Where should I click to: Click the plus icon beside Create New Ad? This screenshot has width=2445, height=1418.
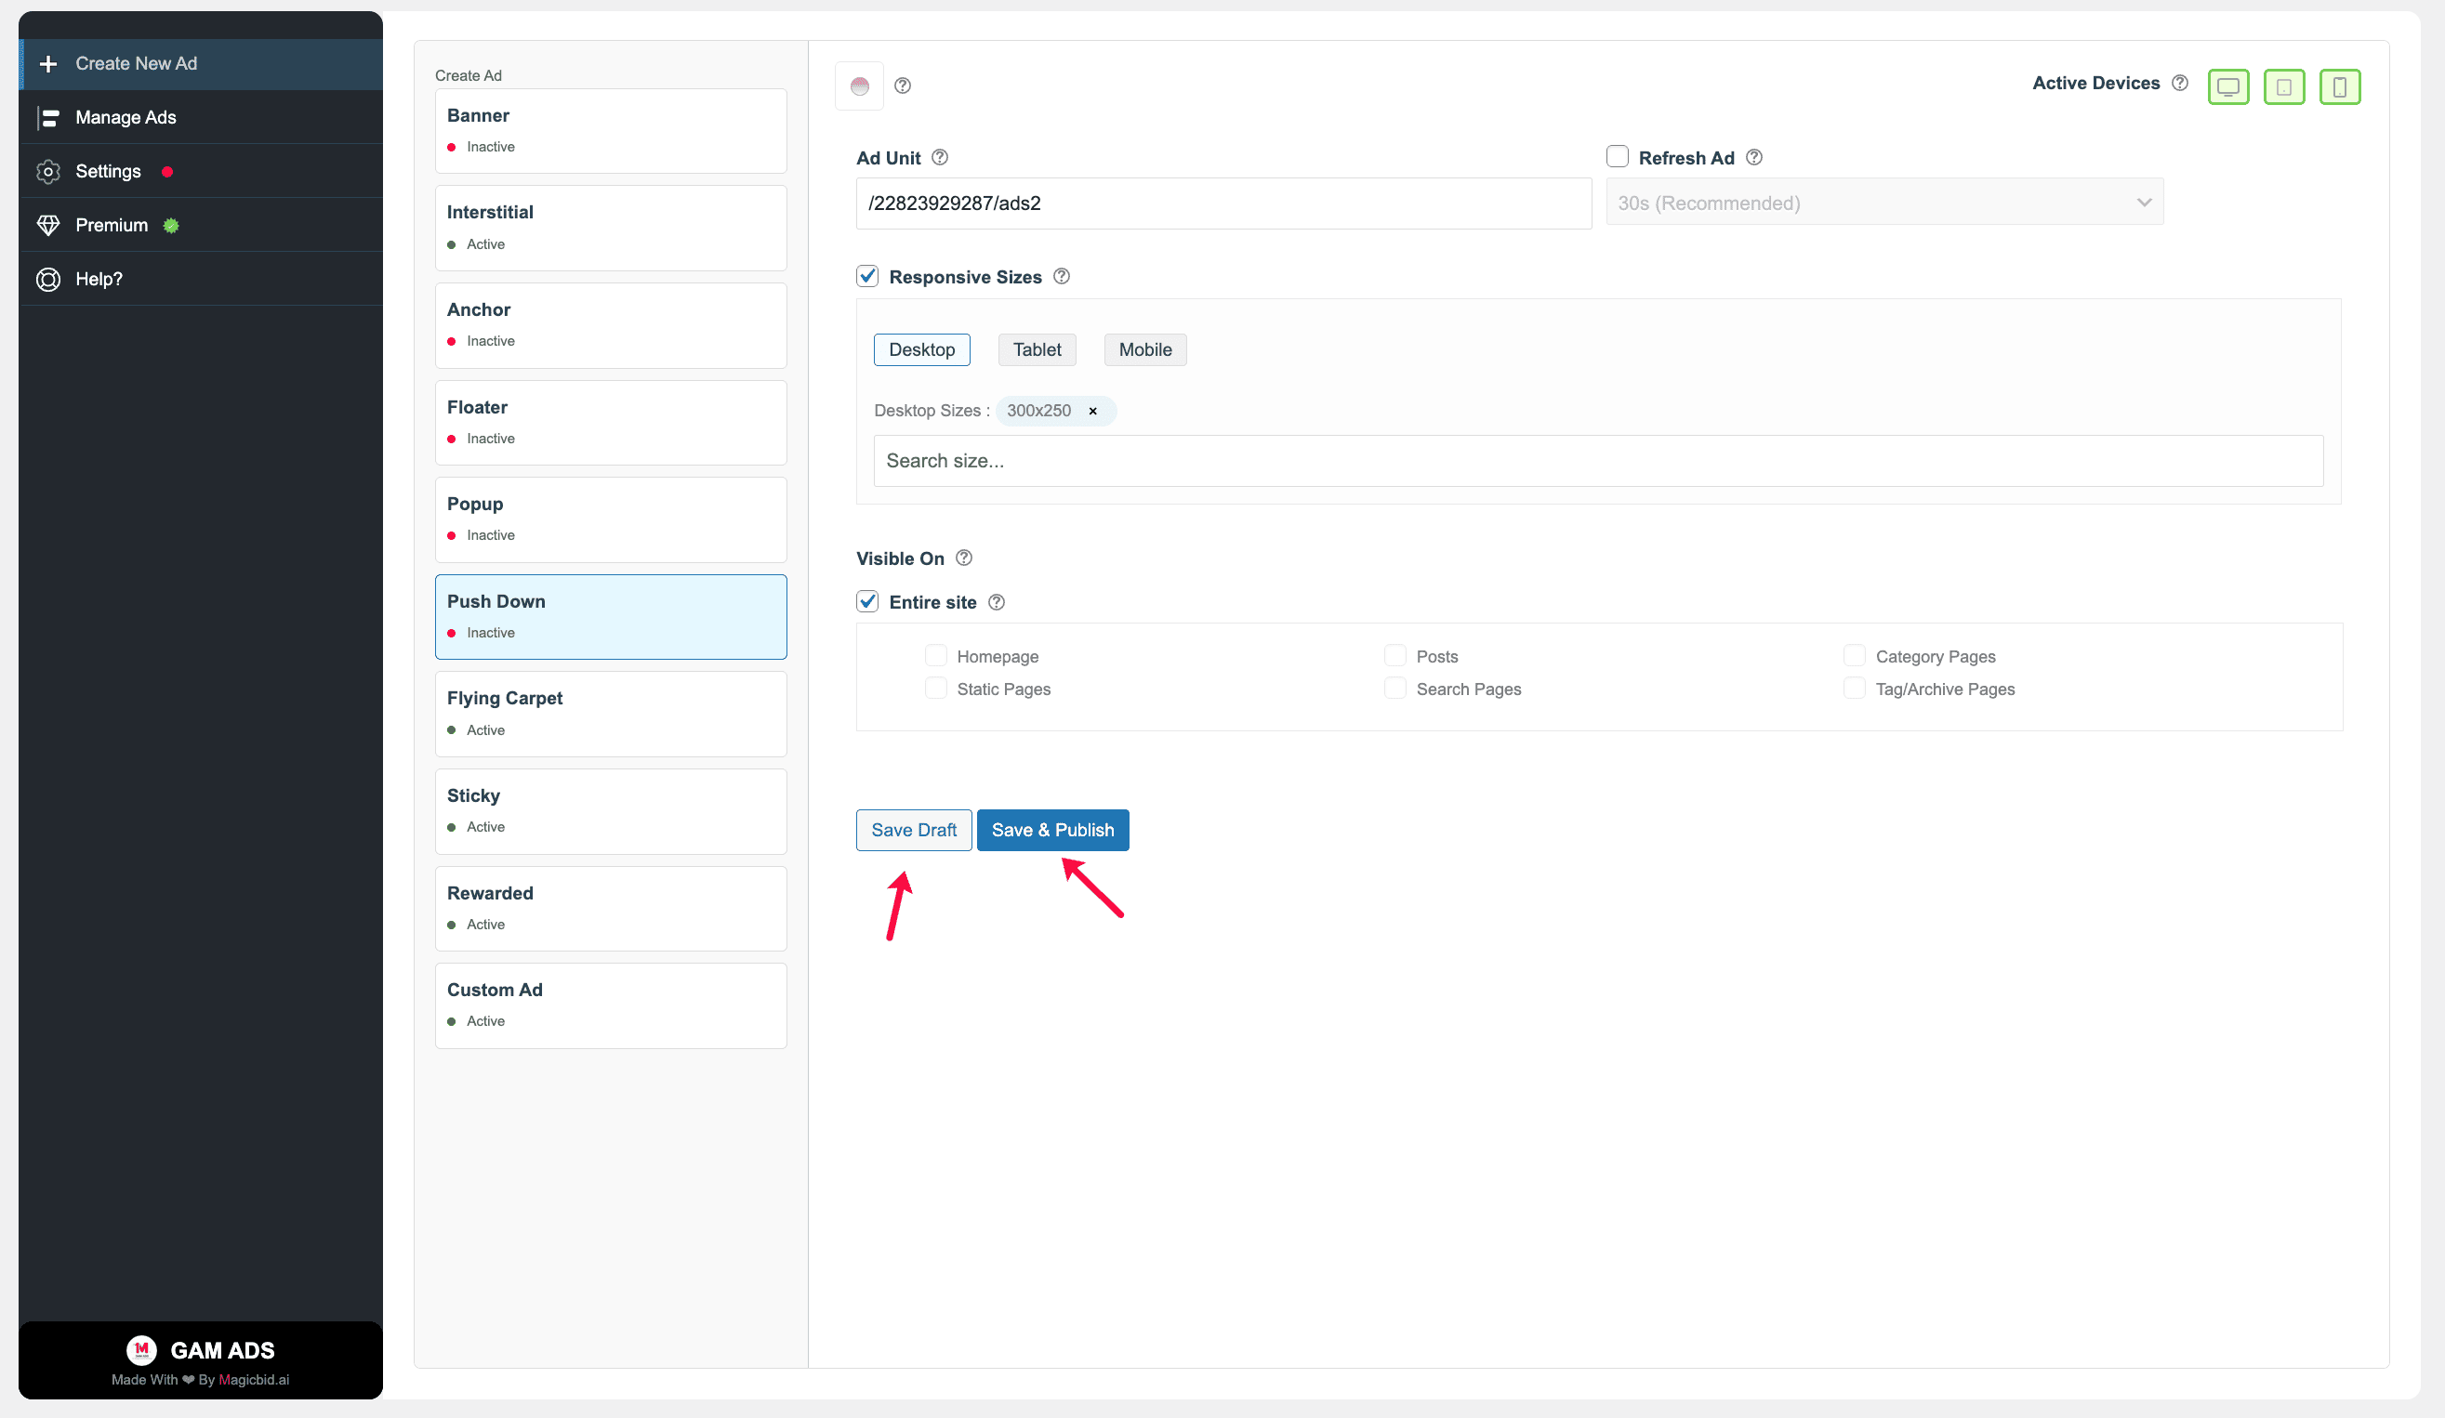click(x=48, y=64)
